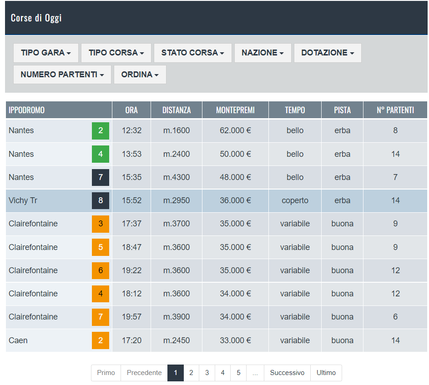The height and width of the screenshot is (385, 429).
Task: Open orange race badge 2 for Caen
Action: 101,340
